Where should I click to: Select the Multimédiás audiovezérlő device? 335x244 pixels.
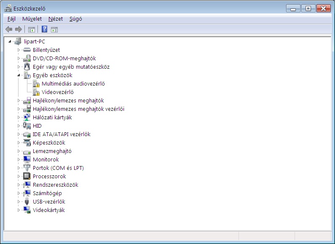(x=73, y=83)
